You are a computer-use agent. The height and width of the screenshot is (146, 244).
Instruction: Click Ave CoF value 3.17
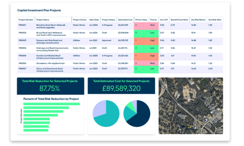click(162, 48)
